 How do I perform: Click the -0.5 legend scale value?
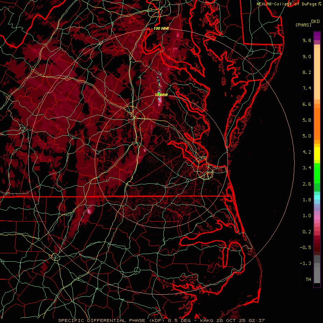(x=305, y=248)
